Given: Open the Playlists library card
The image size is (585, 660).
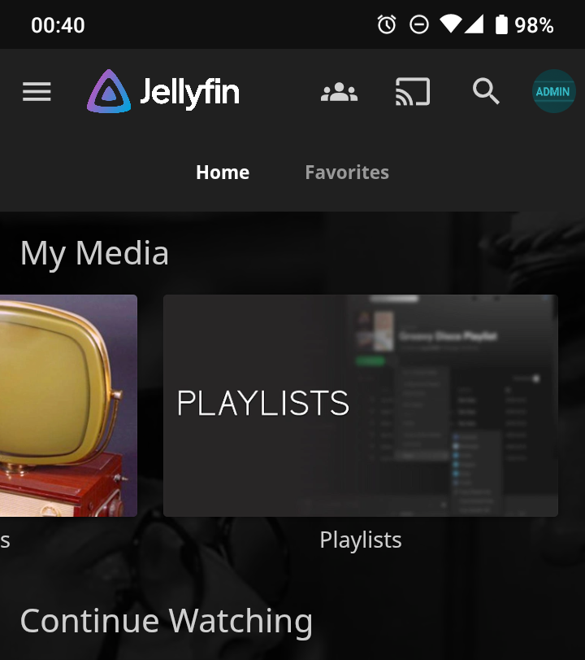Looking at the screenshot, I should 360,405.
